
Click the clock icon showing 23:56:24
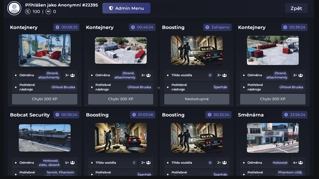click(286, 115)
